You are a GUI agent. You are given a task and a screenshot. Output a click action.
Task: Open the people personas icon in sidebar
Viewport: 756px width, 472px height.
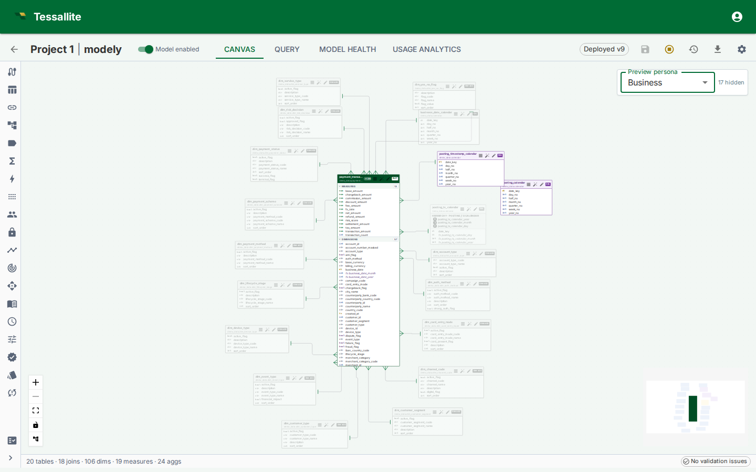12,214
